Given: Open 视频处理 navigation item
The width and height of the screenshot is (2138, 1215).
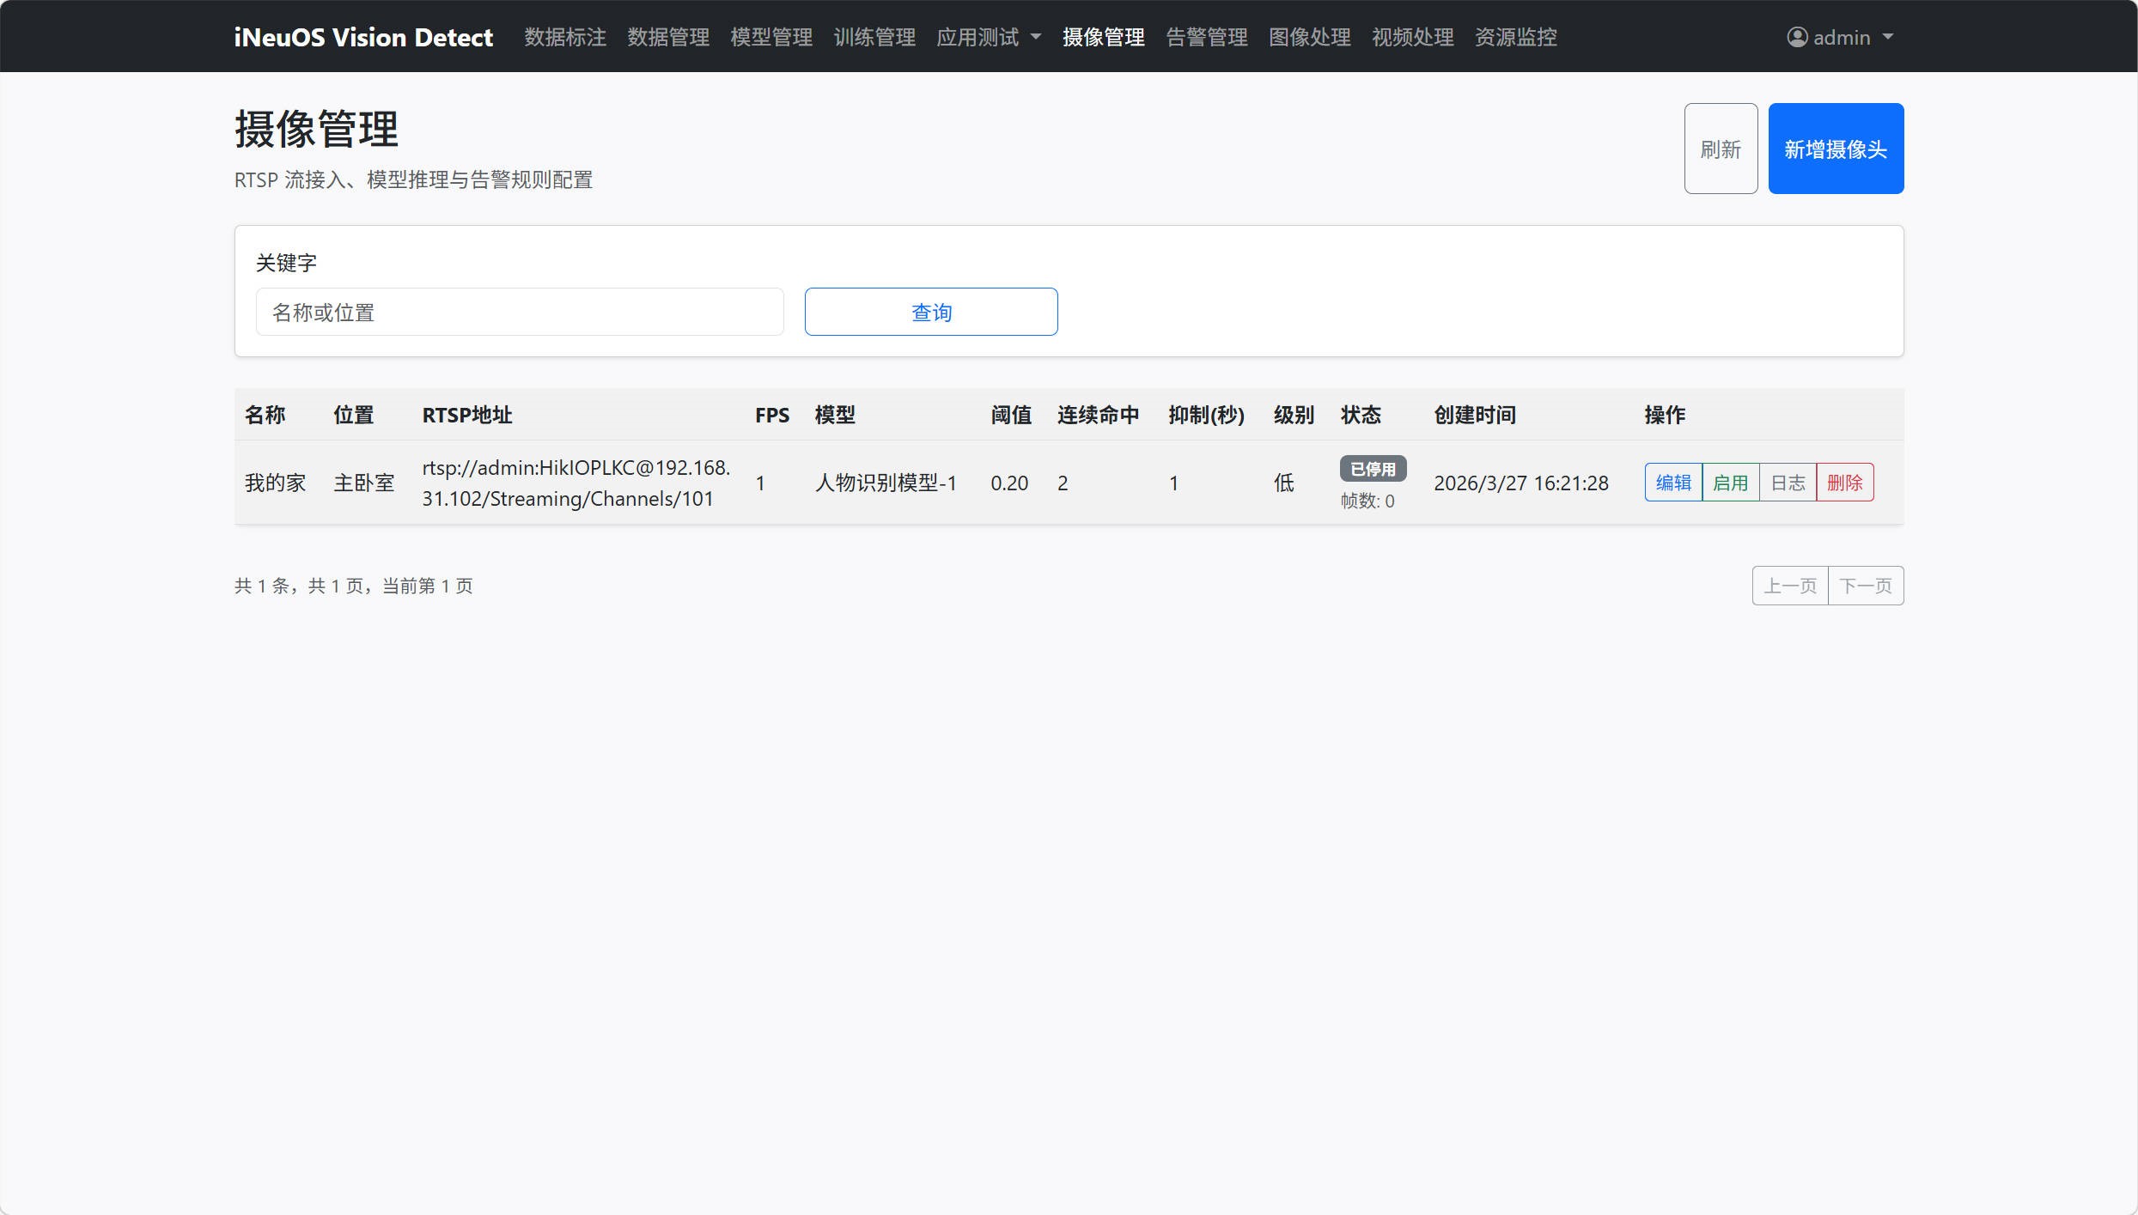Looking at the screenshot, I should [x=1412, y=37].
